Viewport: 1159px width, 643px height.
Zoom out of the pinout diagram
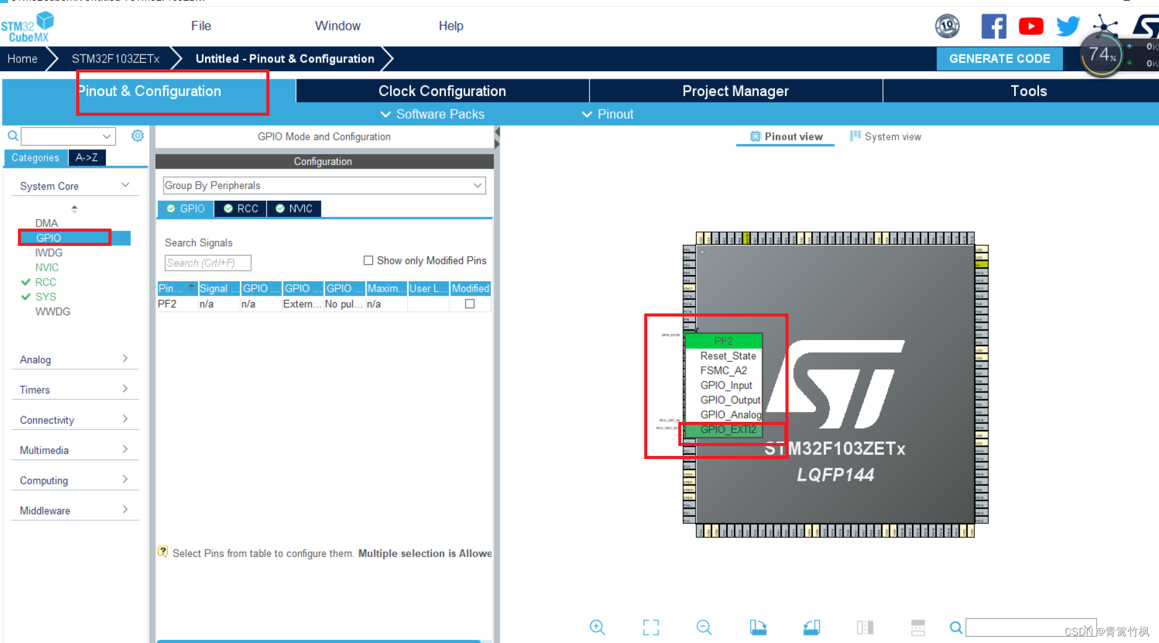click(704, 627)
